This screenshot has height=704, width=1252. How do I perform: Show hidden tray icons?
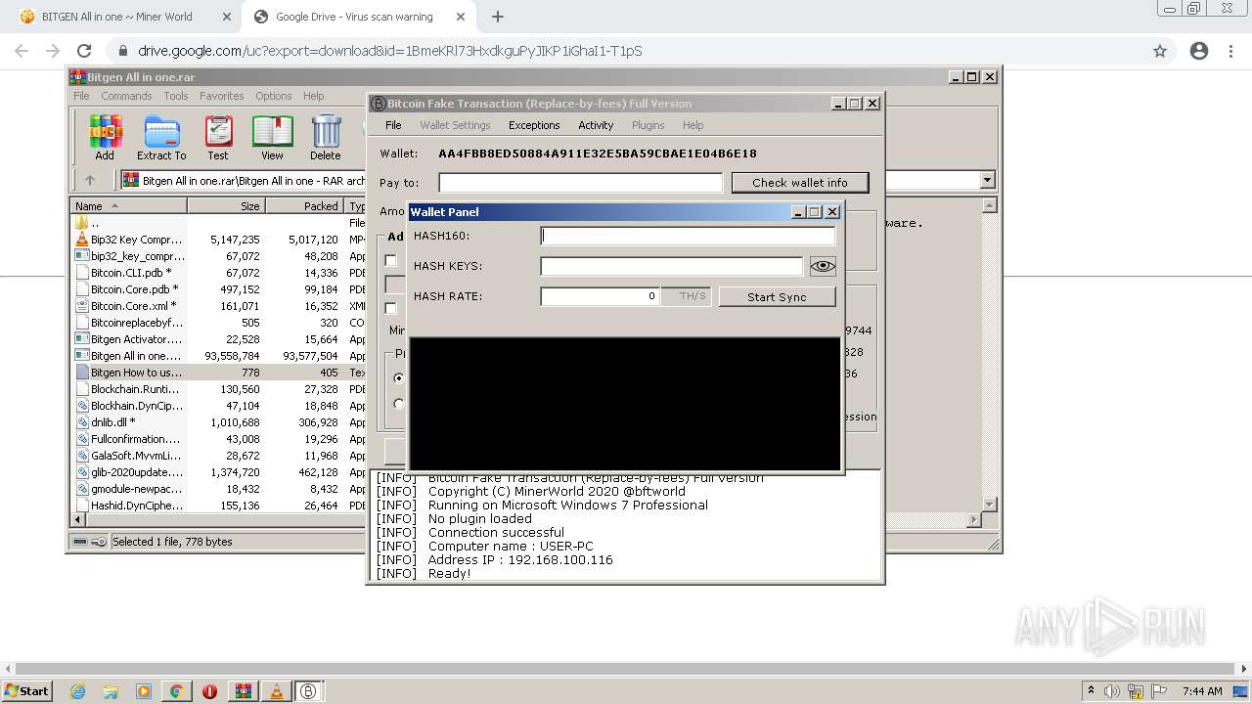(1093, 691)
